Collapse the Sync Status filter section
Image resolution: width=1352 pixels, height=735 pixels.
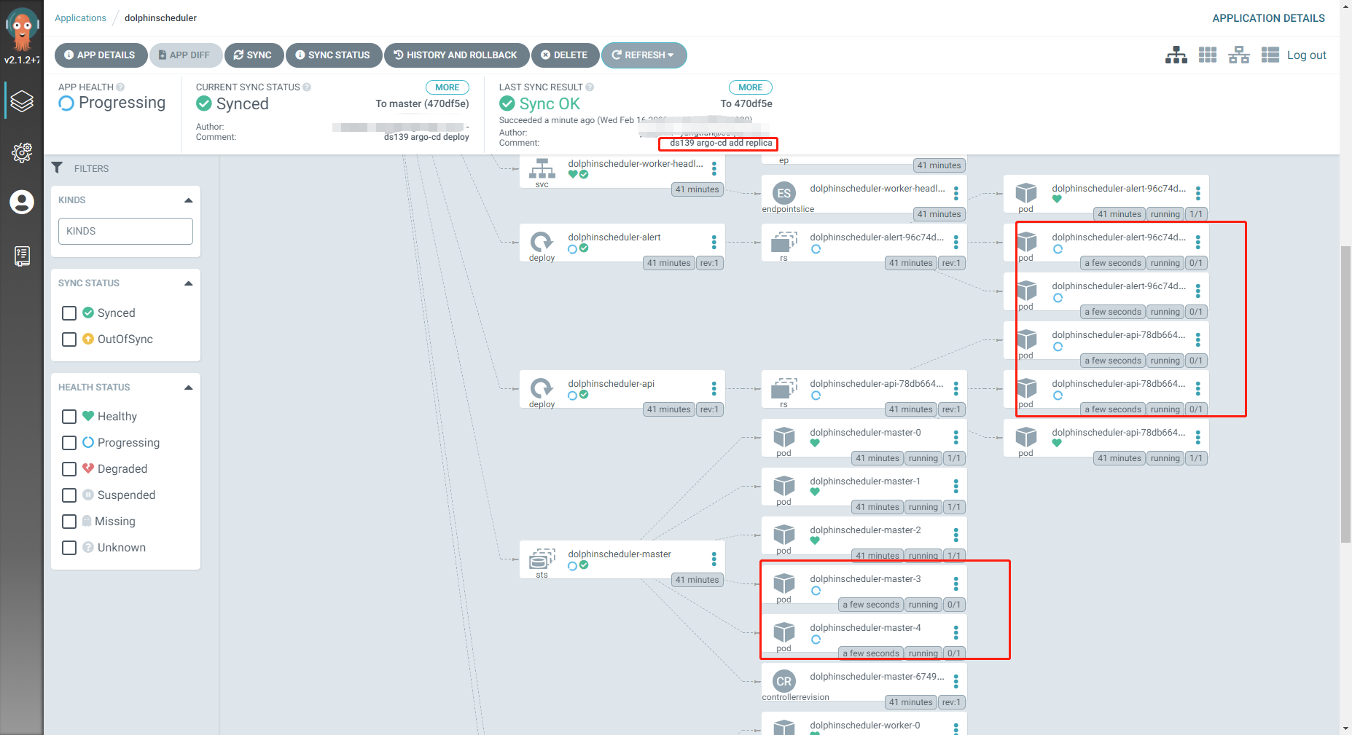click(189, 283)
